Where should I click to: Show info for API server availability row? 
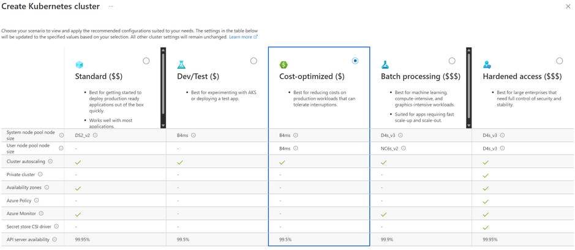click(x=54, y=240)
